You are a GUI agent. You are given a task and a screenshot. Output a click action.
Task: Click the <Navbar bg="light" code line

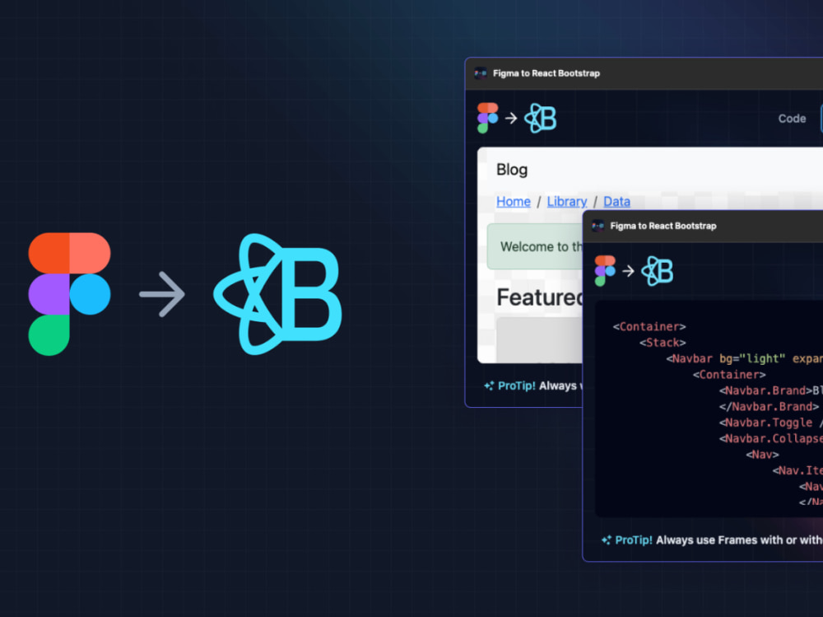click(x=744, y=359)
